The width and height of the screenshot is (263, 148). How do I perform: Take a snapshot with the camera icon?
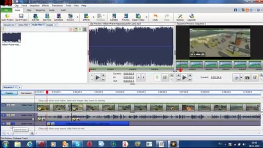click(247, 78)
